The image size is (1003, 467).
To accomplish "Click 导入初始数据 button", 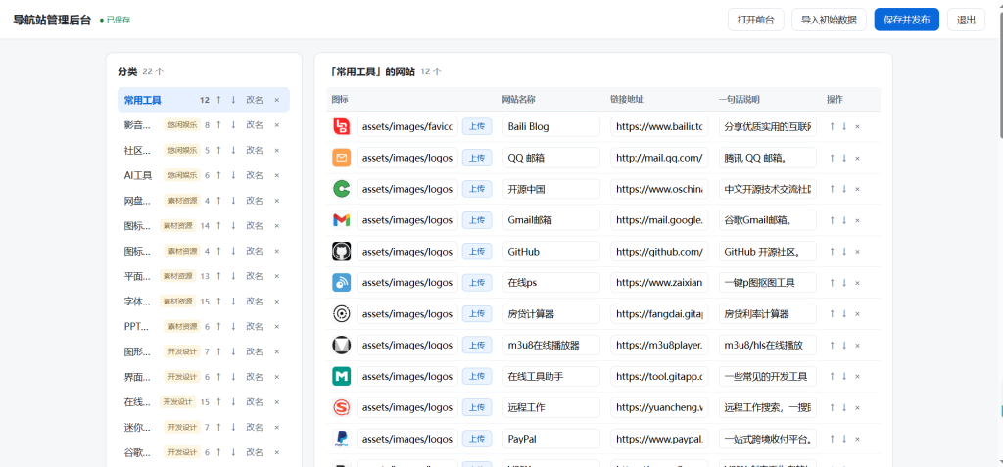I will point(829,20).
